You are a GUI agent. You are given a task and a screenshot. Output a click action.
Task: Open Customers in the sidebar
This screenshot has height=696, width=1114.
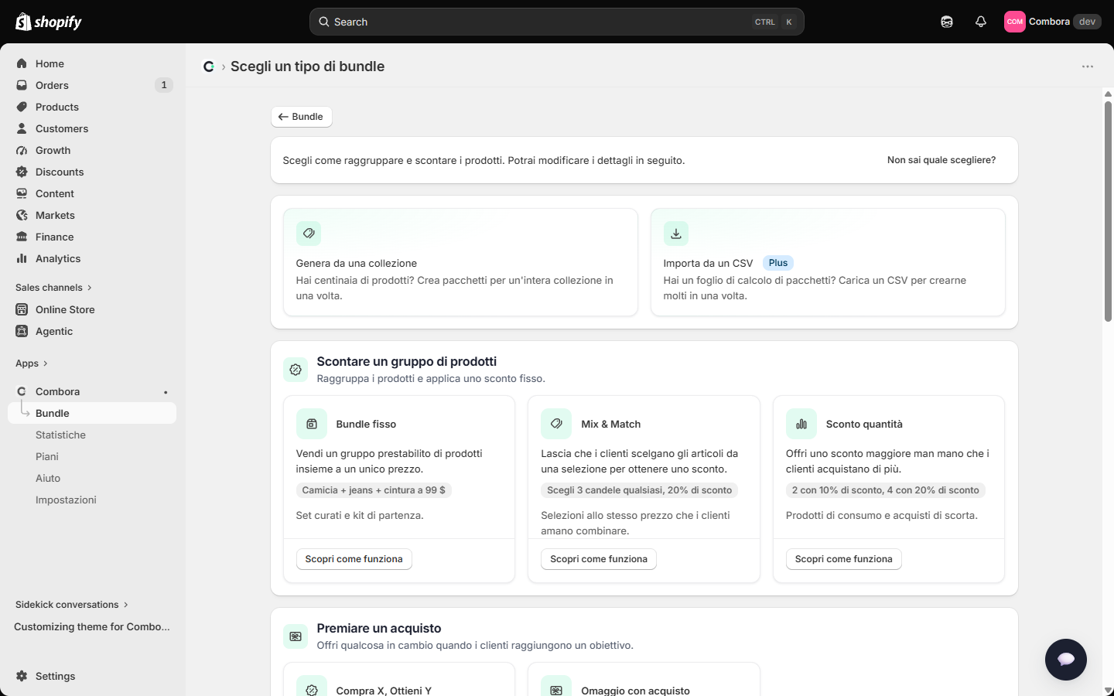[93, 128]
